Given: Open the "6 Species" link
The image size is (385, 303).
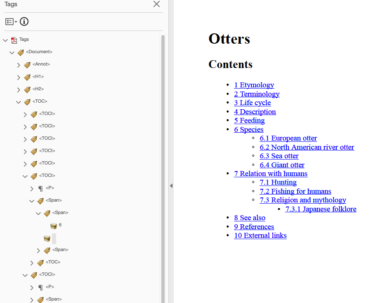Looking at the screenshot, I should 248,129.
